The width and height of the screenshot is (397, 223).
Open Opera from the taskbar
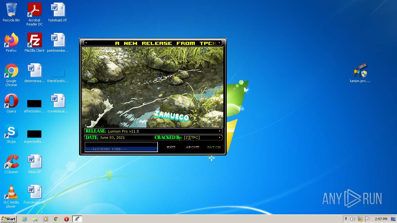click(66, 219)
